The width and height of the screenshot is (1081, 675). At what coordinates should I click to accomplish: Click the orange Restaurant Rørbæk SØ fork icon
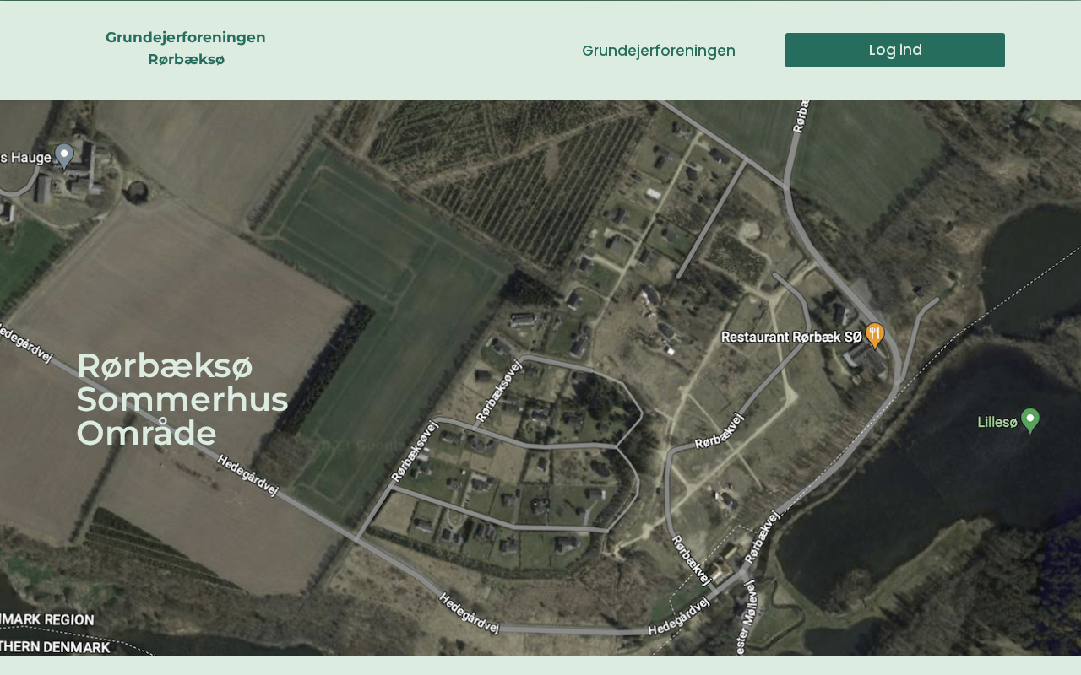[875, 336]
